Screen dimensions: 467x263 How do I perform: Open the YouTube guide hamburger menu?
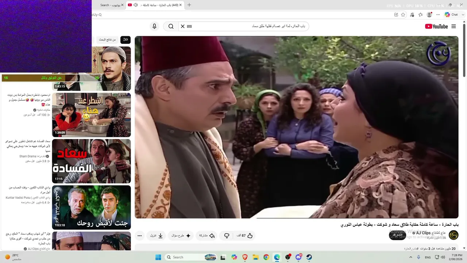[454, 26]
